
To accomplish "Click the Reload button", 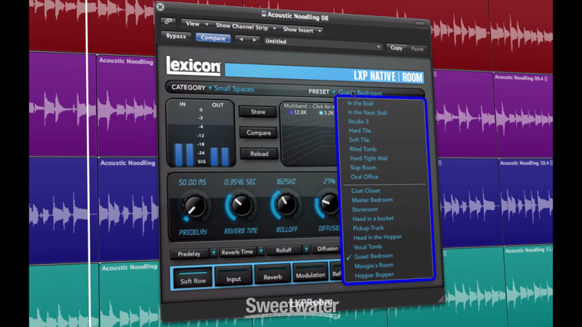I will tap(258, 153).
